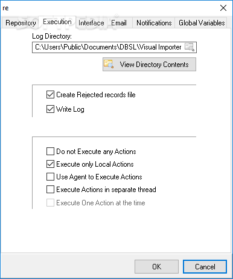The height and width of the screenshot is (279, 233).
Task: Uncheck Execute only Local Actions
Action: point(50,164)
